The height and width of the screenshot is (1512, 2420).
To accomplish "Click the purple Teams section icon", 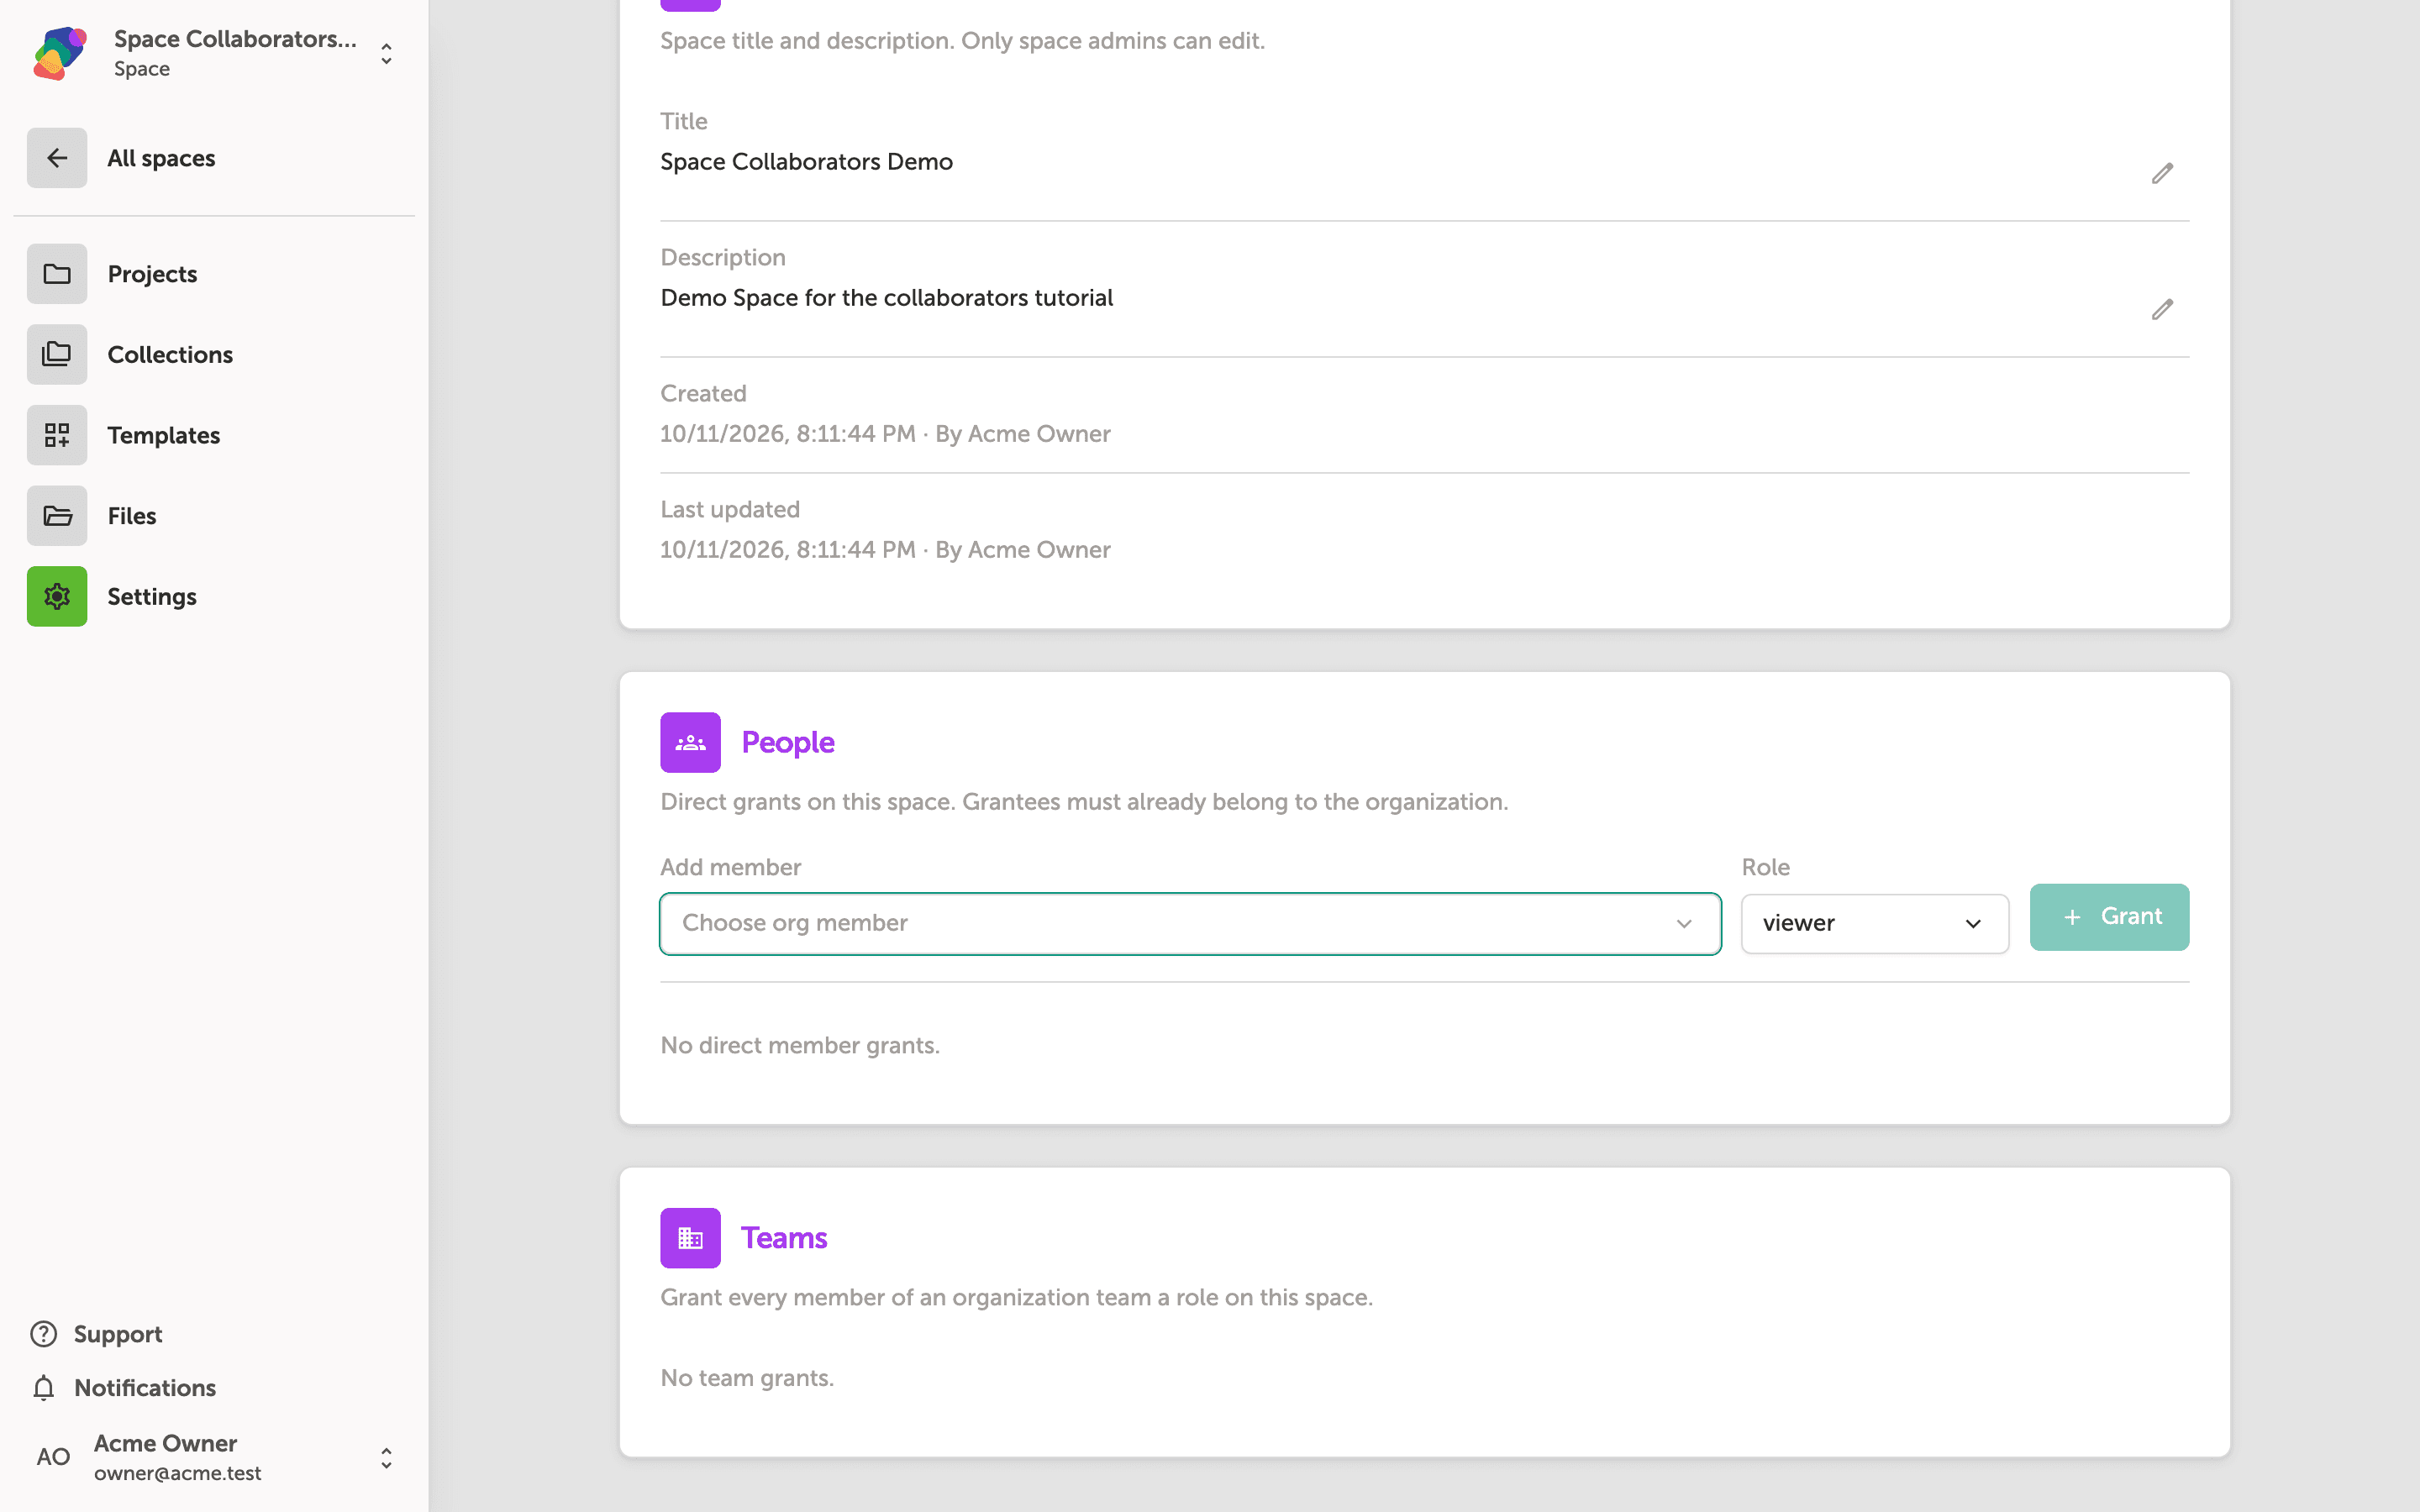I will coord(690,1238).
